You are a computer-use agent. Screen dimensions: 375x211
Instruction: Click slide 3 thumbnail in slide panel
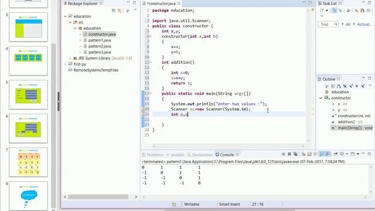tap(29, 27)
